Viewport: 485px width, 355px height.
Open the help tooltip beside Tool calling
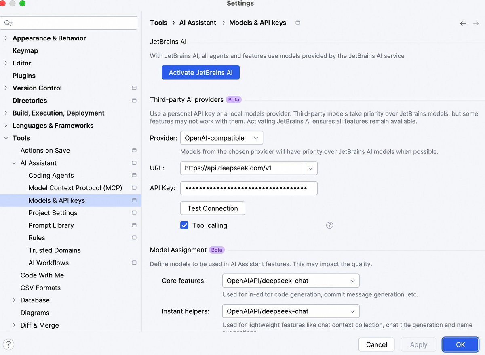coord(330,225)
